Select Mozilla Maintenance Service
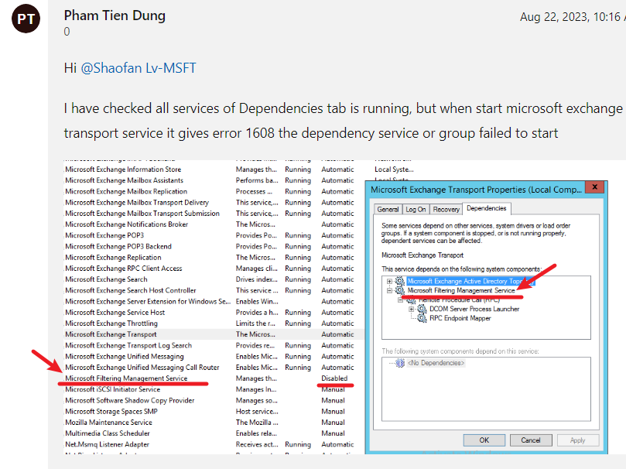This screenshot has height=469, width=626. coord(108,423)
